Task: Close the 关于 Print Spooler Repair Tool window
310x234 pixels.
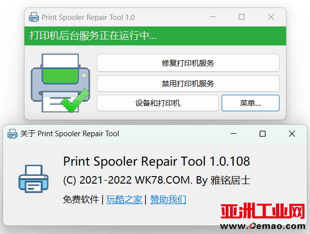Action: [292, 134]
